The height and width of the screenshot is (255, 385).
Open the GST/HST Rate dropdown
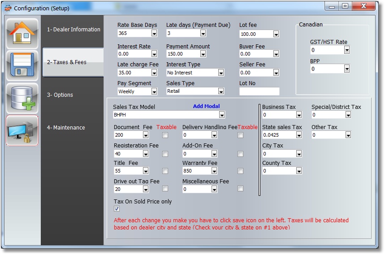tap(346, 50)
